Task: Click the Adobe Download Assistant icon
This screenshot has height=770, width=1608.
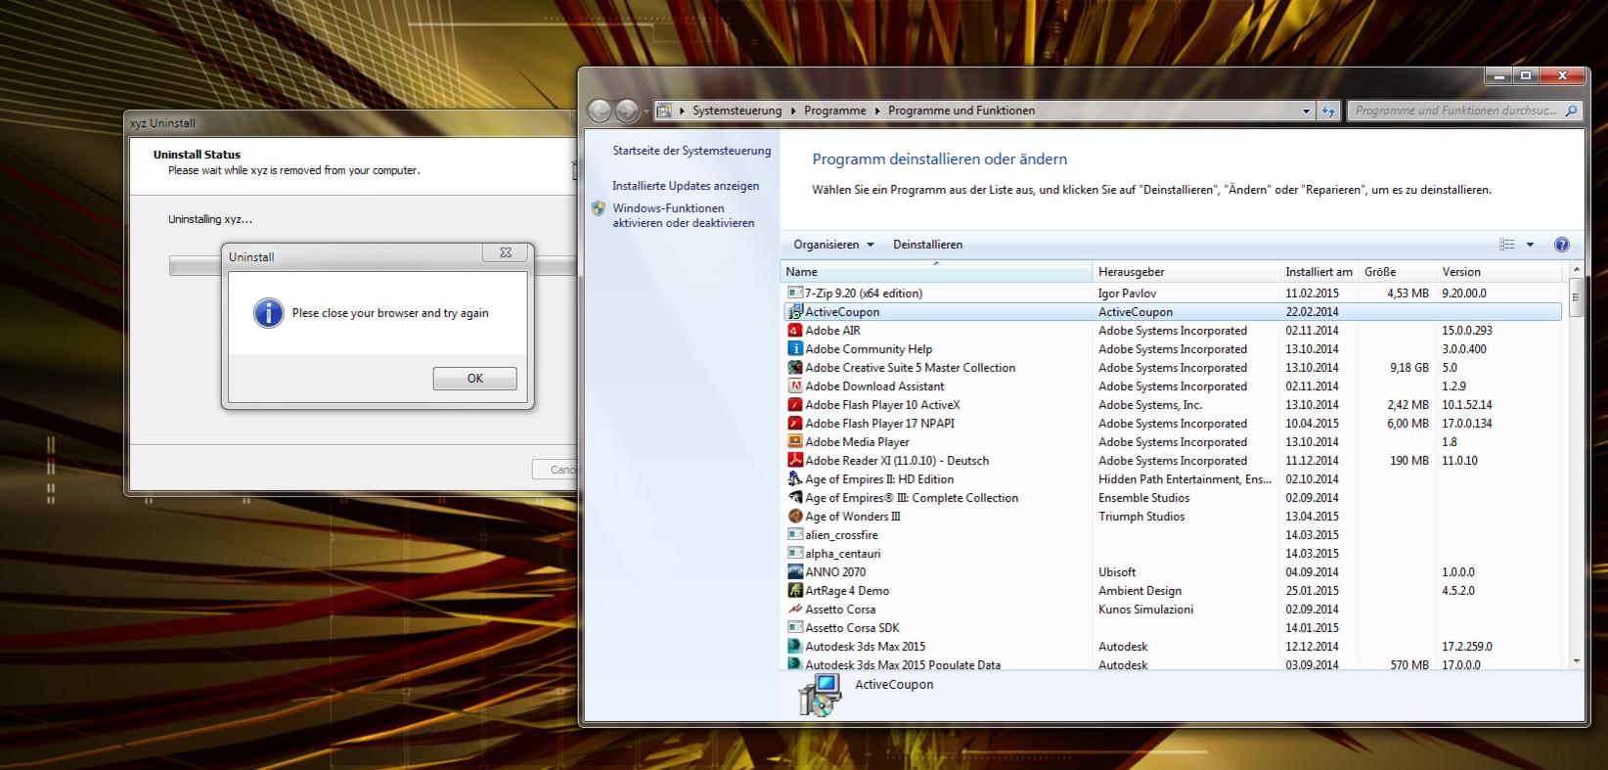Action: [x=795, y=385]
